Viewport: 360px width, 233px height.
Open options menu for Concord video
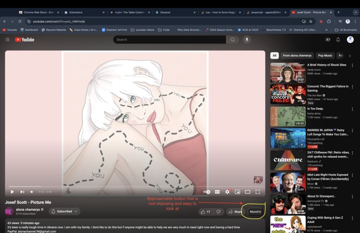[352, 87]
